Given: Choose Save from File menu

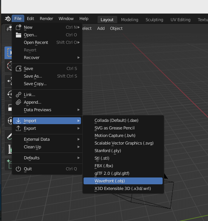Looking at the screenshot, I should pyautogui.click(x=47, y=68).
